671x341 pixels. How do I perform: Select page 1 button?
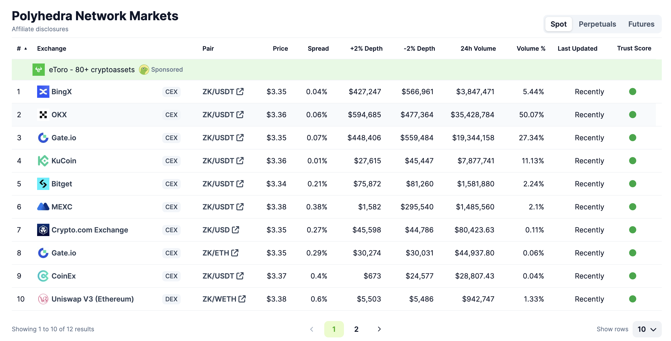(x=334, y=329)
